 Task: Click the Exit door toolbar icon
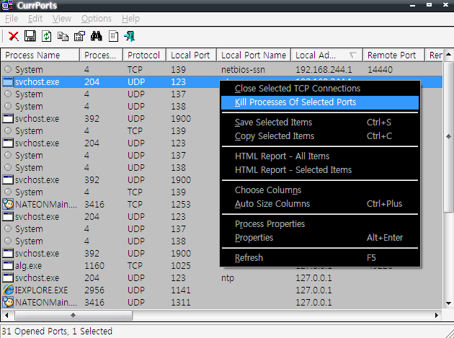(x=130, y=36)
